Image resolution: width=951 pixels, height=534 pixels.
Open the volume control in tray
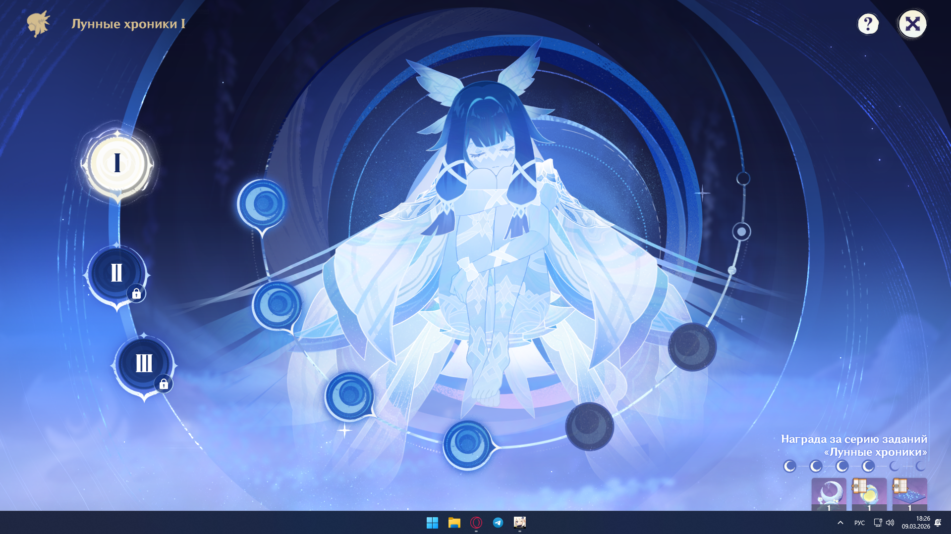tap(890, 523)
